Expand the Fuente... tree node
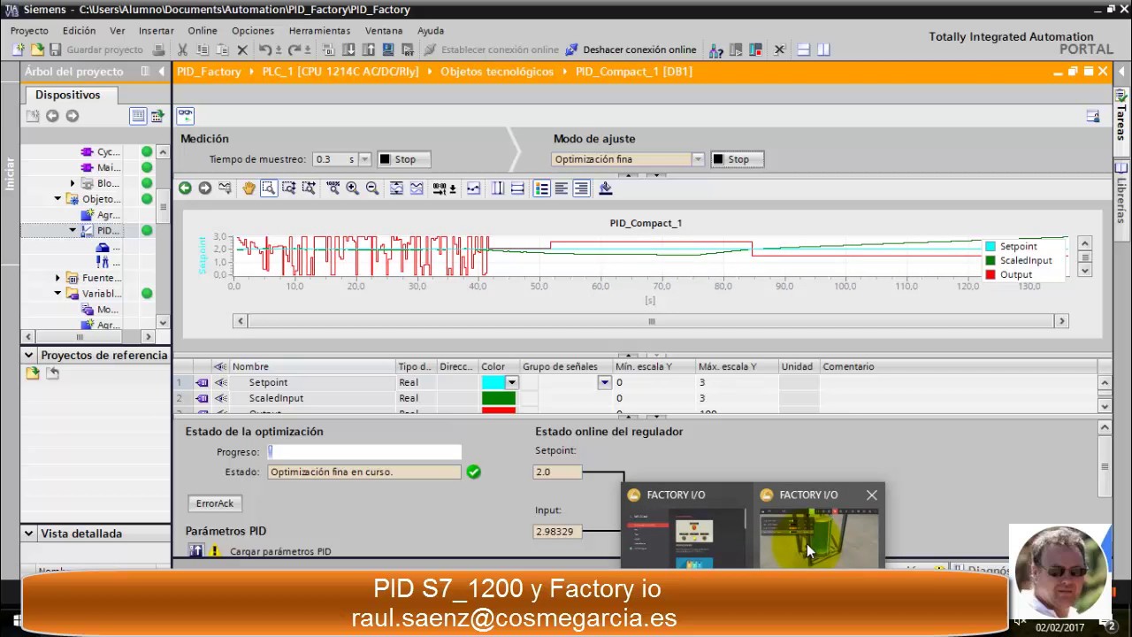 tap(57, 278)
